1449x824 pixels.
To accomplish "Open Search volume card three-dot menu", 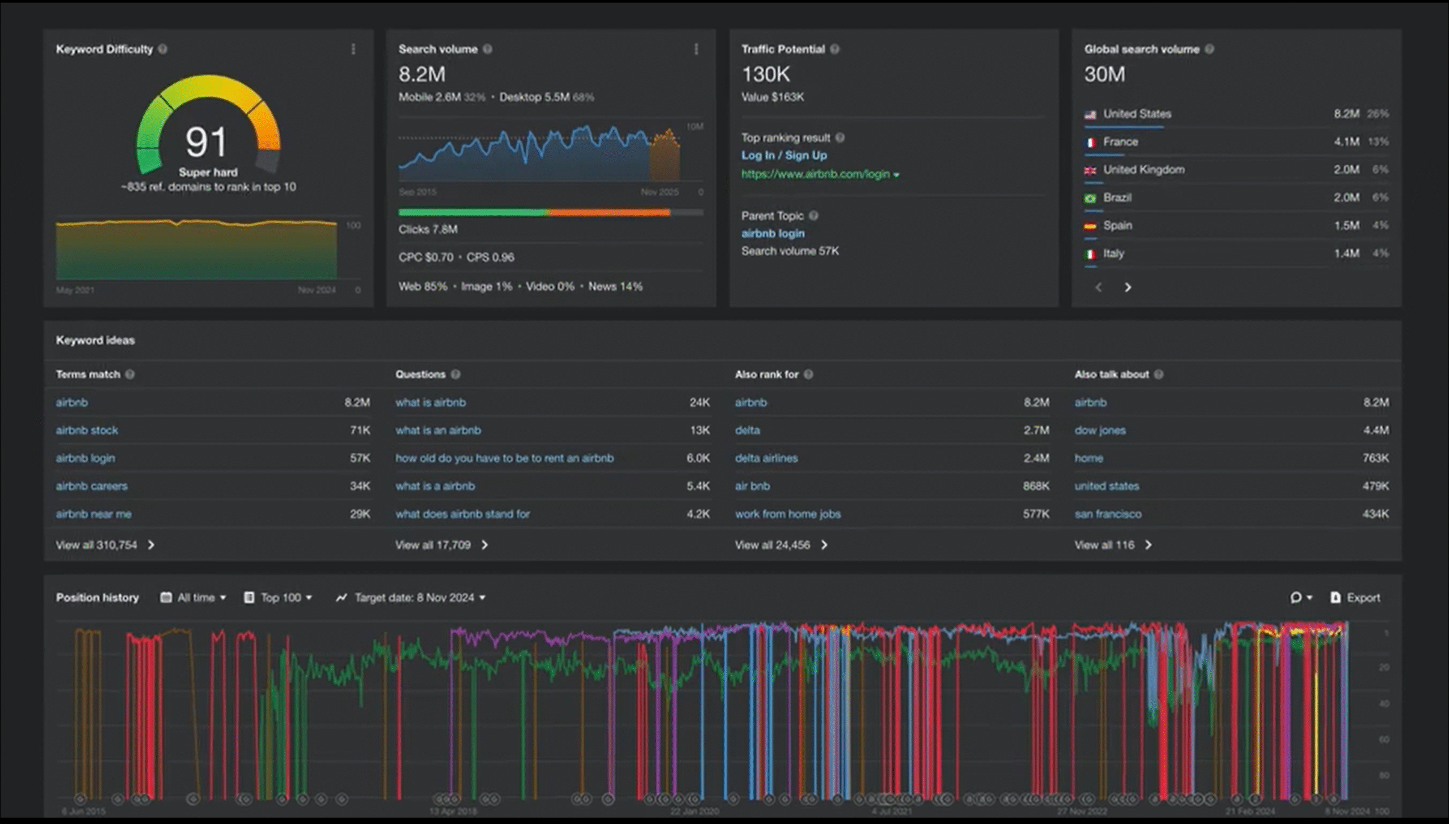I will (x=696, y=49).
